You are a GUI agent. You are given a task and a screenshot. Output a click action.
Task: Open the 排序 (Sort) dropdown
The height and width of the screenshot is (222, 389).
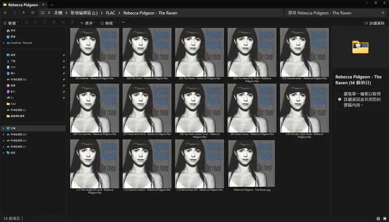click(88, 23)
